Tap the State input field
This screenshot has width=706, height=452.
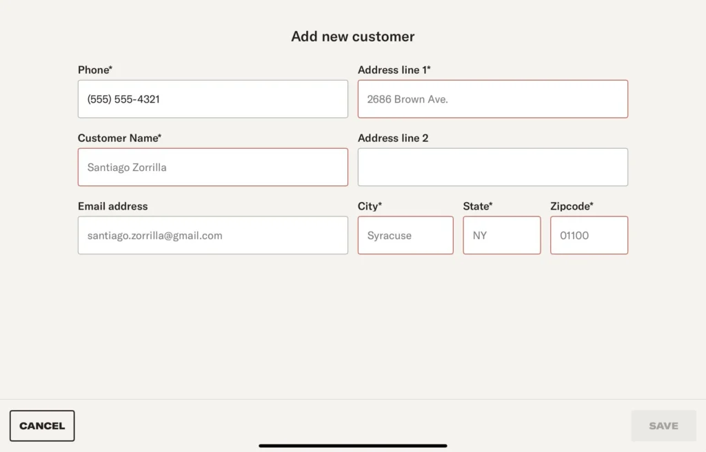point(501,236)
